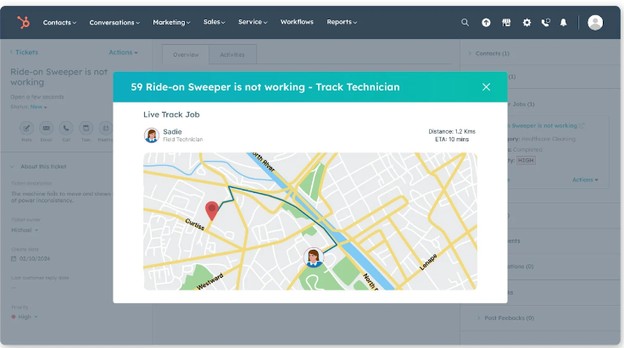
Task: Click the HubSpot sprocket logo
Action: point(20,22)
